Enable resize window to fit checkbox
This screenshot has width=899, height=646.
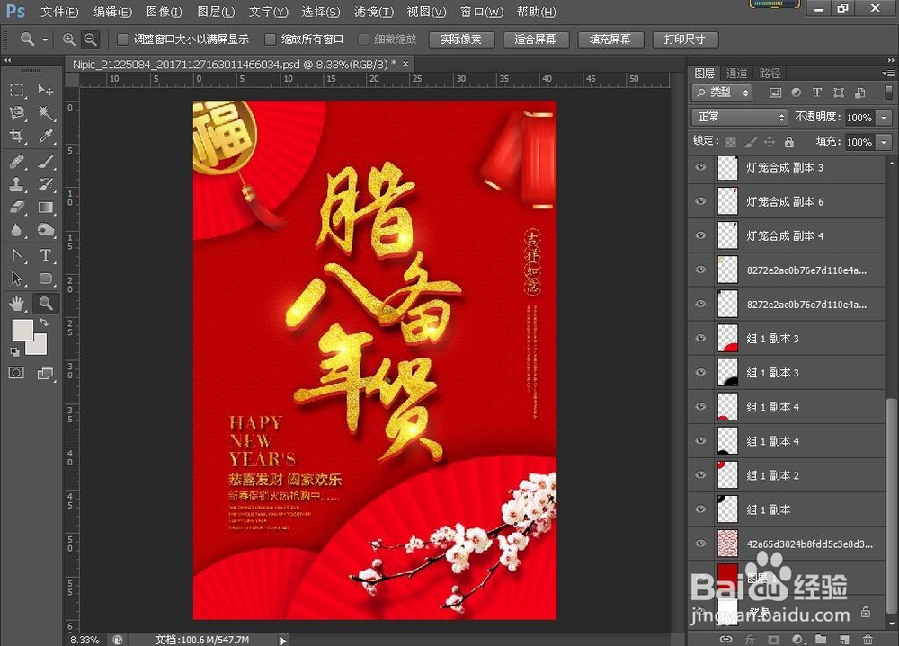coord(122,40)
